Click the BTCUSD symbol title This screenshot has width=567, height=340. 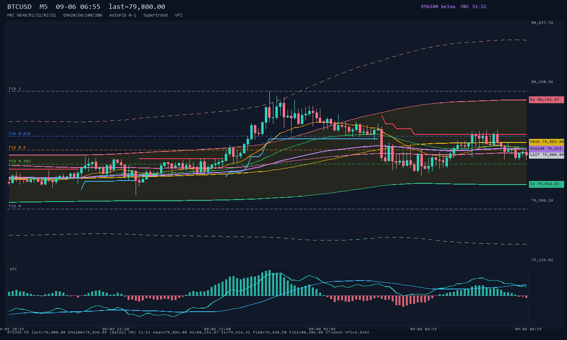coord(19,6)
